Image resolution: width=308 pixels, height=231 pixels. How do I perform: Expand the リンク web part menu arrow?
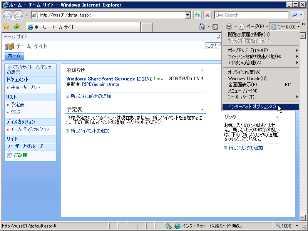click(277, 117)
